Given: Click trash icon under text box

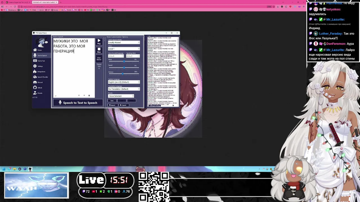Looking at the screenshot, I should pyautogui.click(x=89, y=95).
